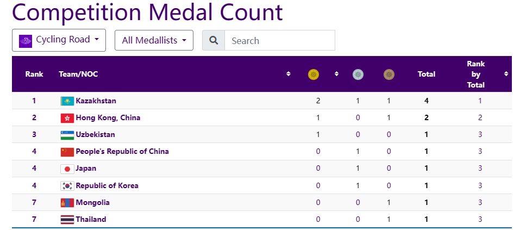Open the Thailand team link
This screenshot has width=520, height=230.
tap(91, 220)
